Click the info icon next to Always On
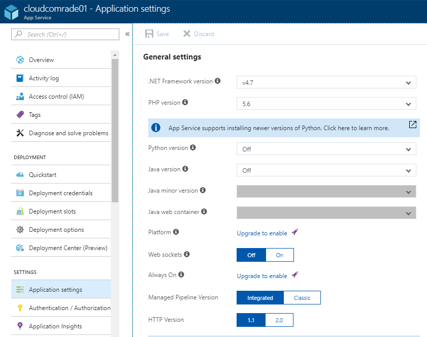 point(181,274)
